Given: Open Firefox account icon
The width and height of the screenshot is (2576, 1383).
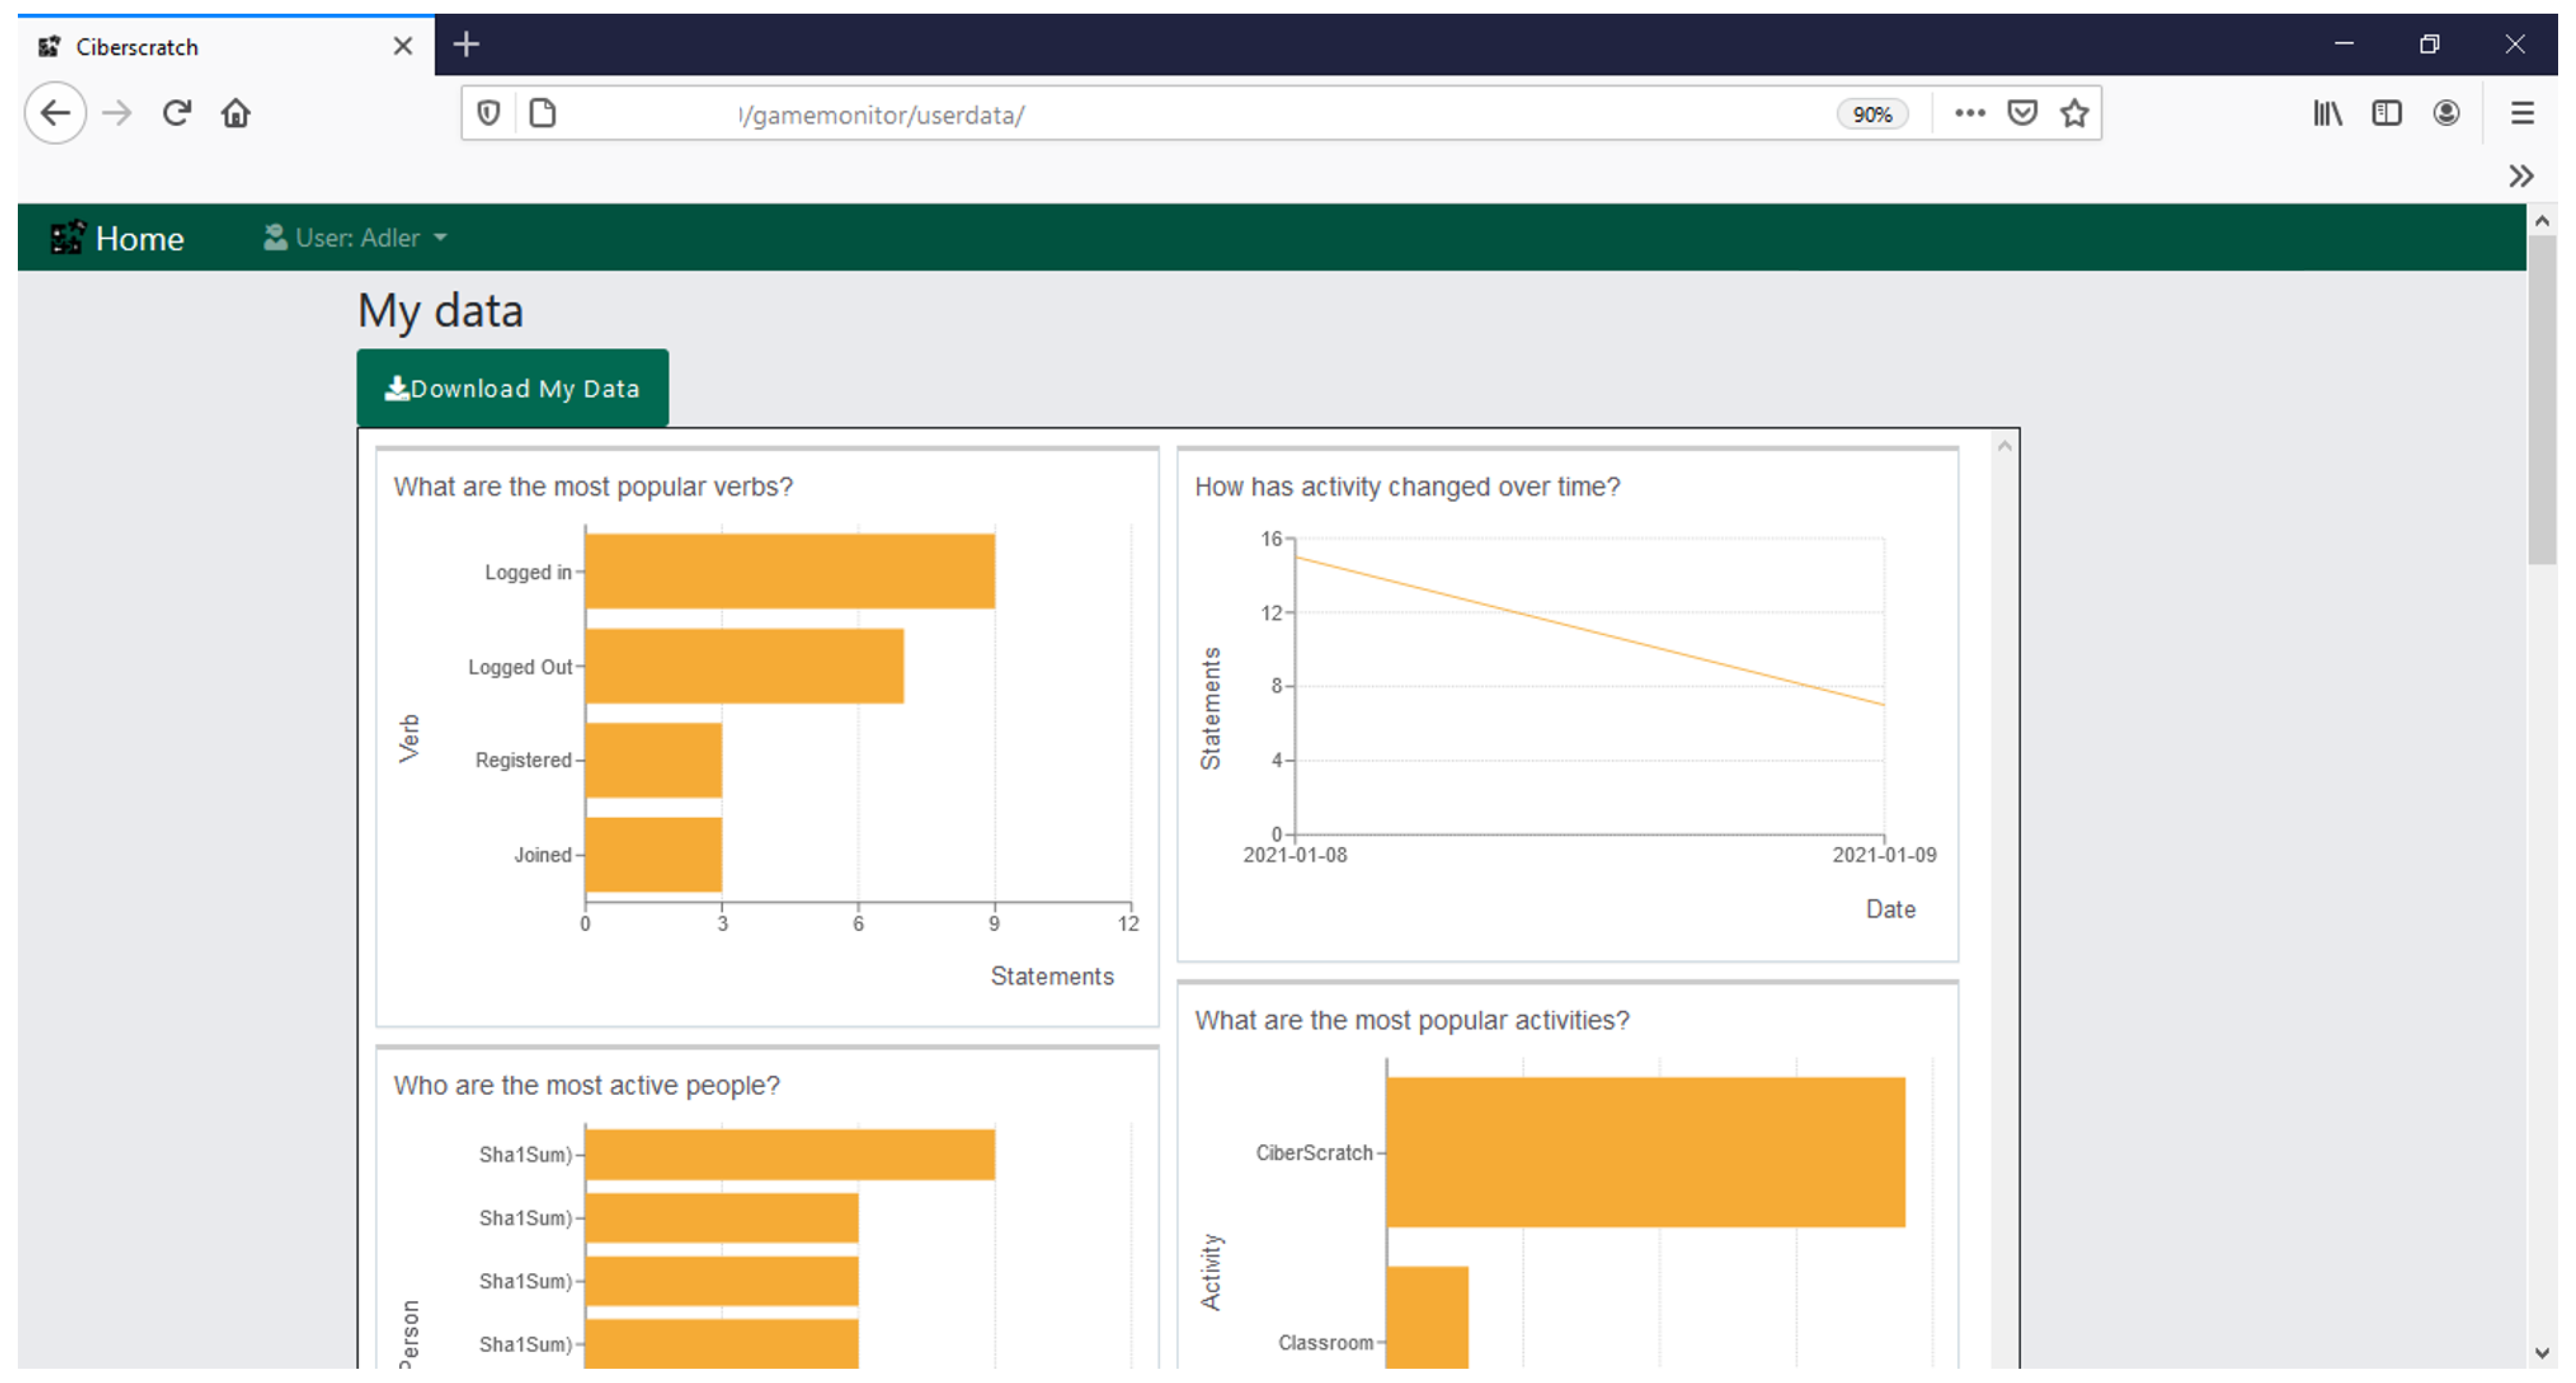Looking at the screenshot, I should point(2446,113).
